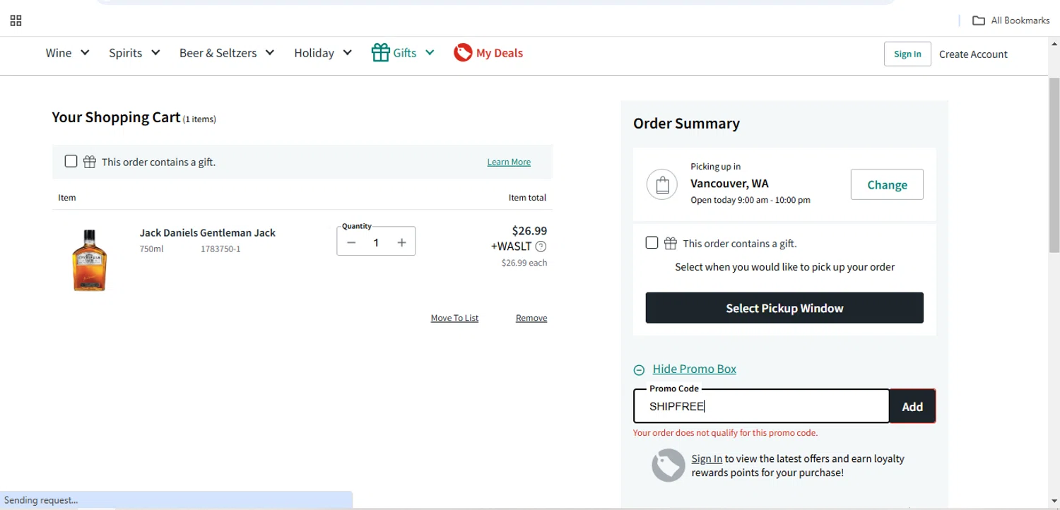Click the My Deals tag icon
Screen dimensions: 1060x510
[463, 52]
